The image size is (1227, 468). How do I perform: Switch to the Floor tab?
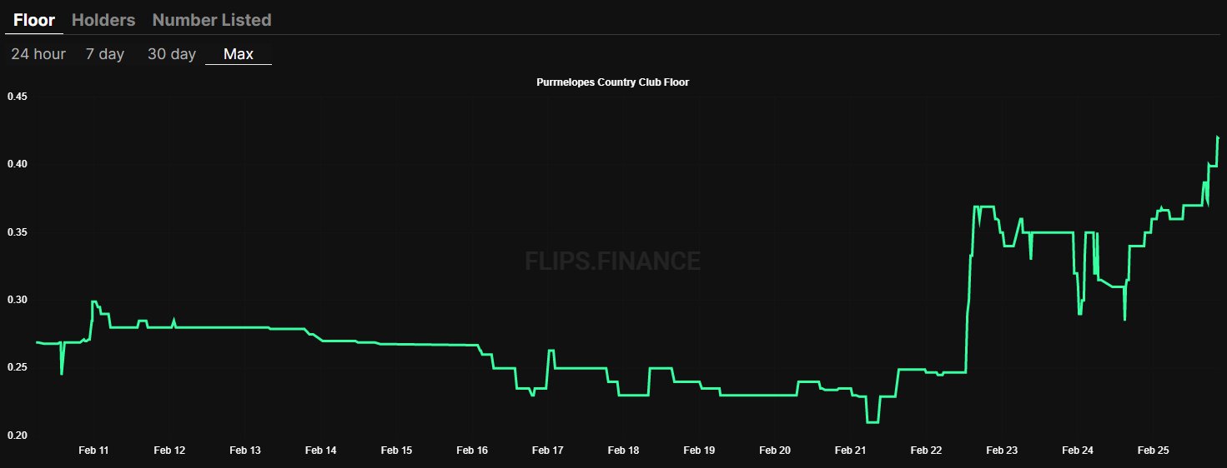[x=34, y=20]
